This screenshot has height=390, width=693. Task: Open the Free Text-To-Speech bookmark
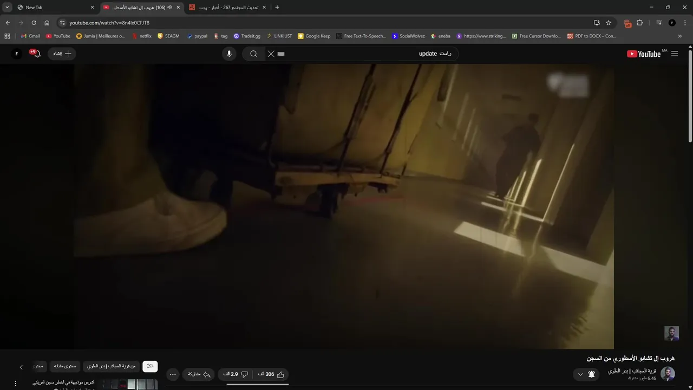click(361, 36)
